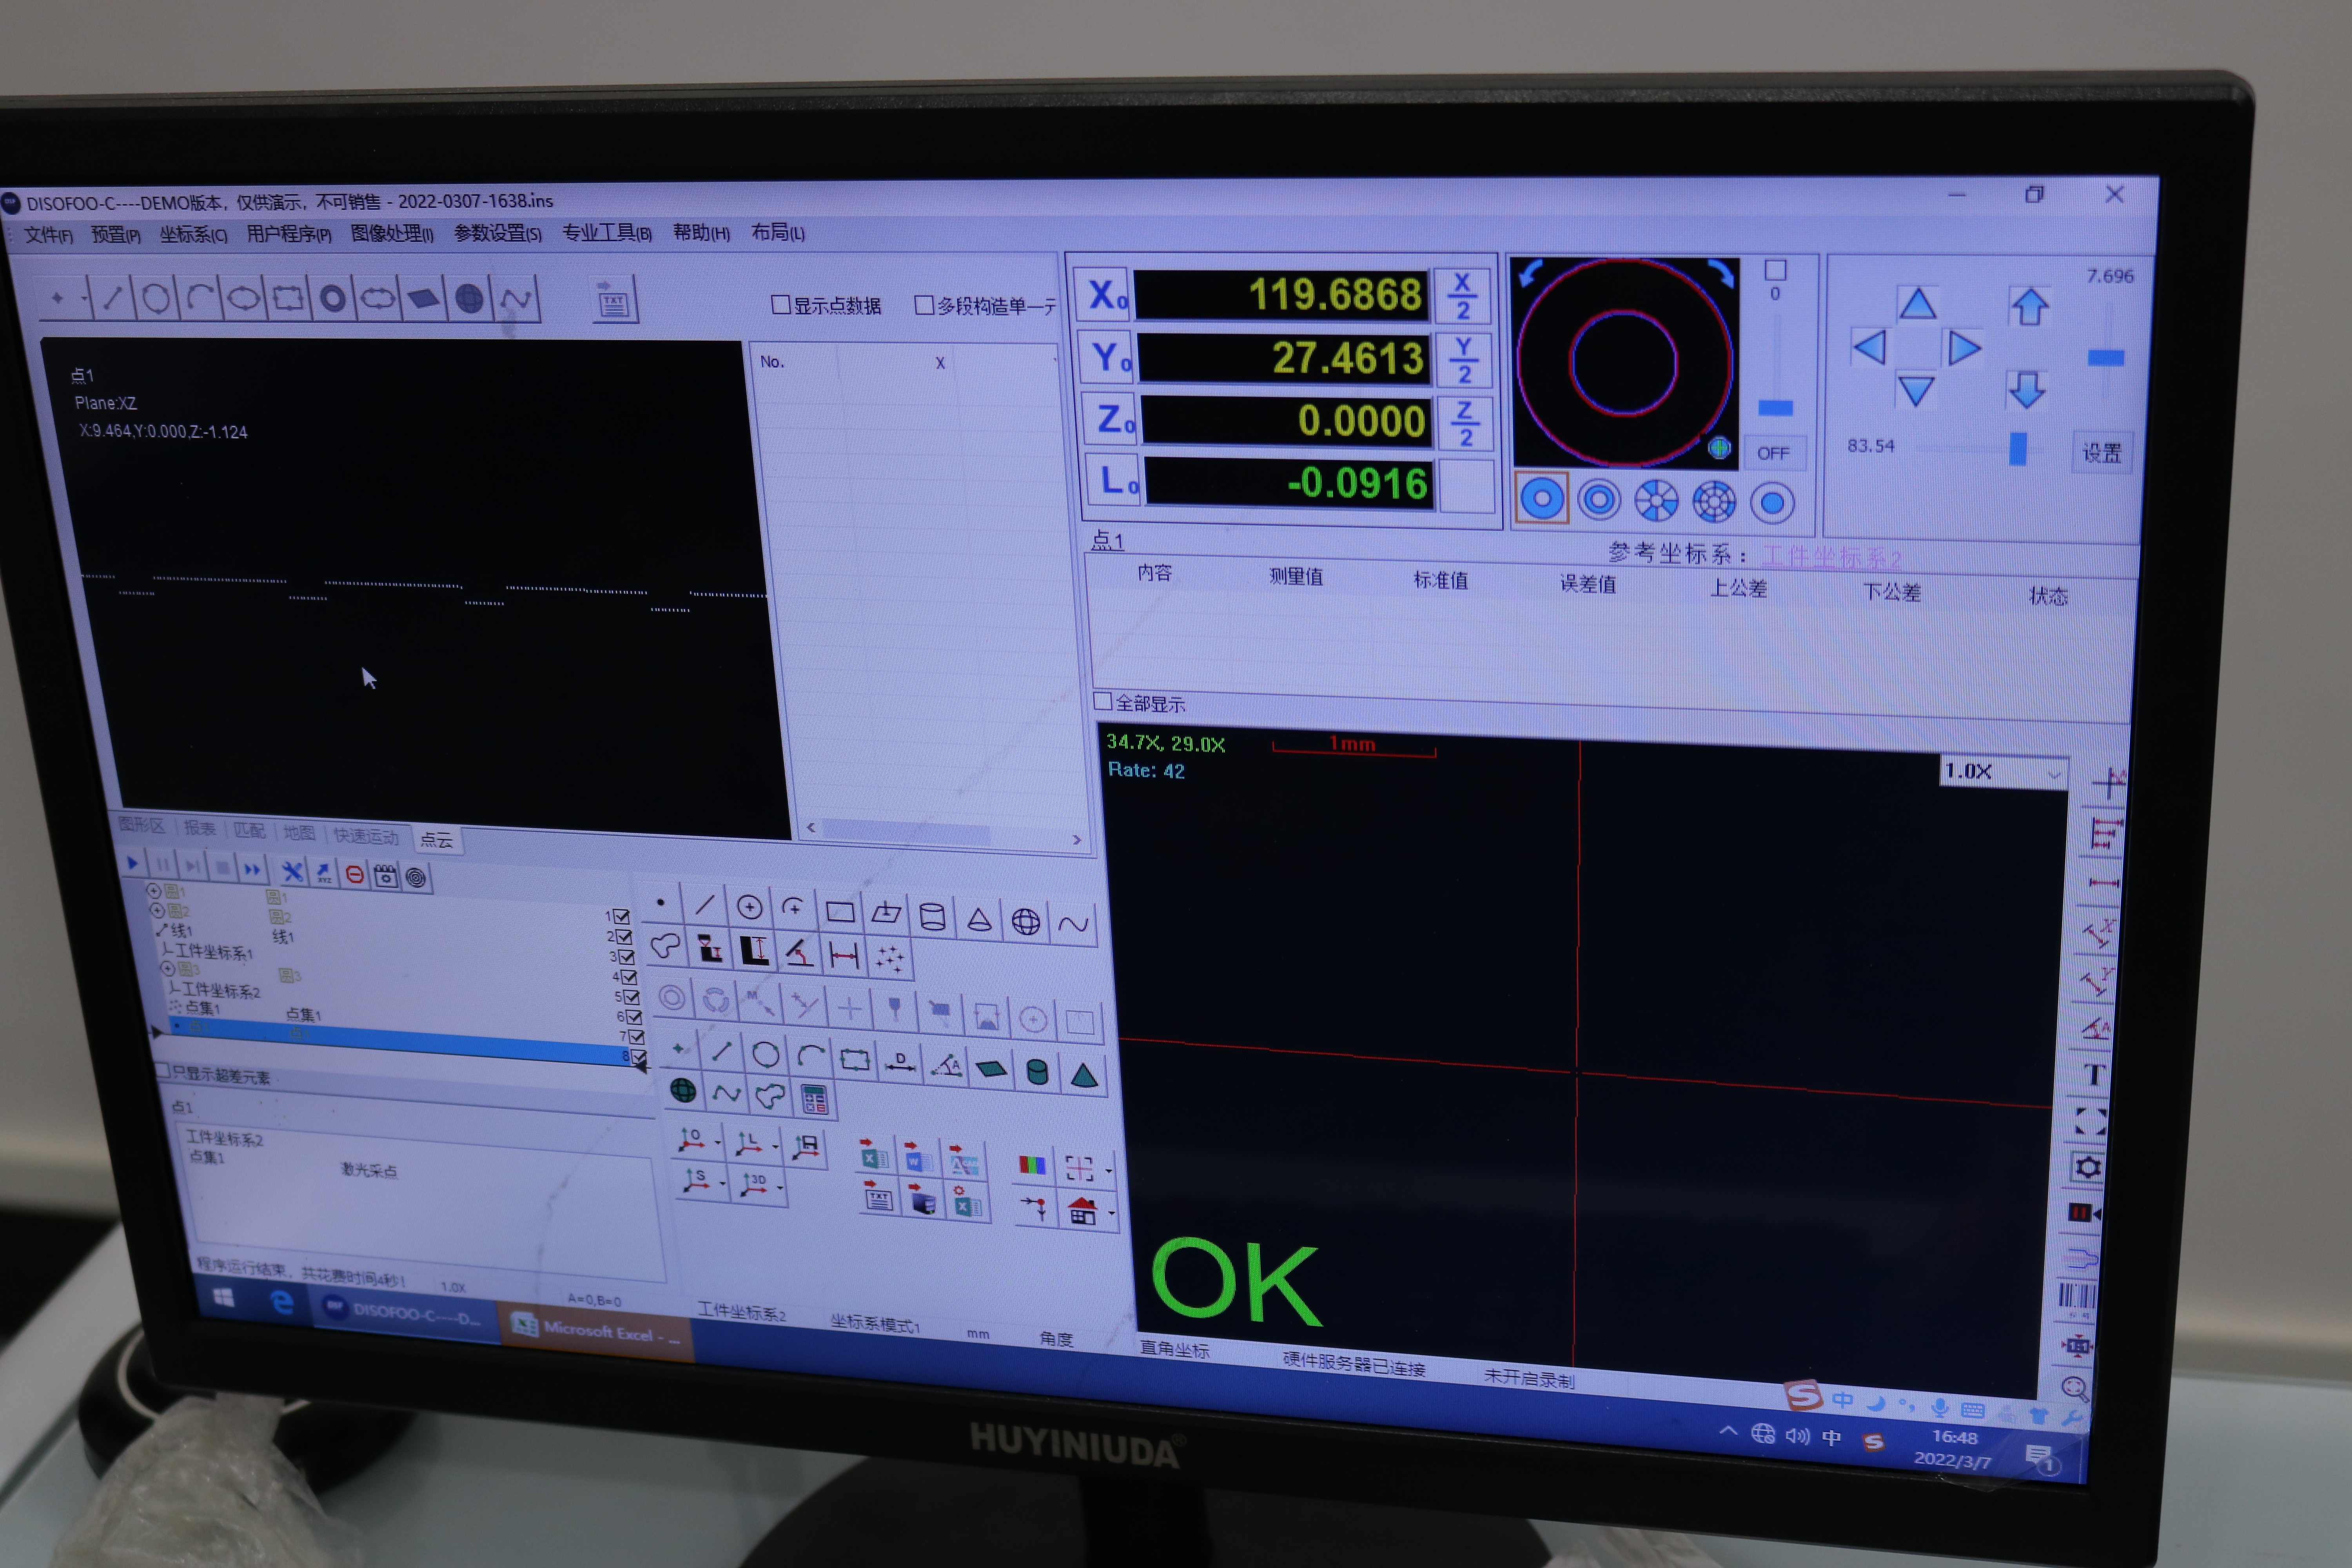The image size is (2352, 1568).
Task: Switch to the 报表 tab
Action: (x=199, y=828)
